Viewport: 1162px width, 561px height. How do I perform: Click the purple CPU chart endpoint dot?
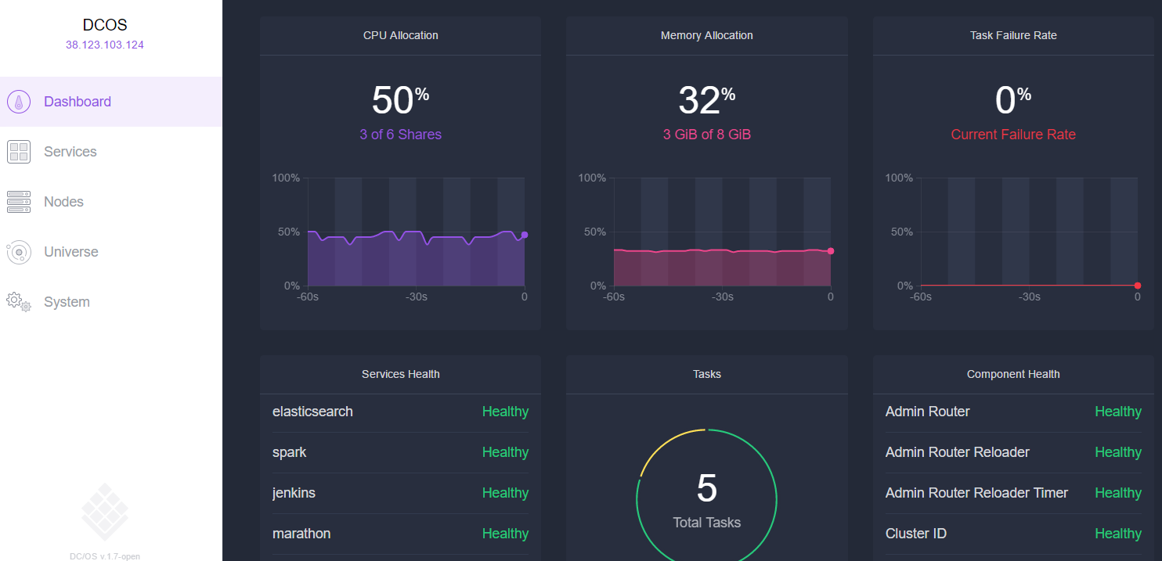(x=525, y=235)
